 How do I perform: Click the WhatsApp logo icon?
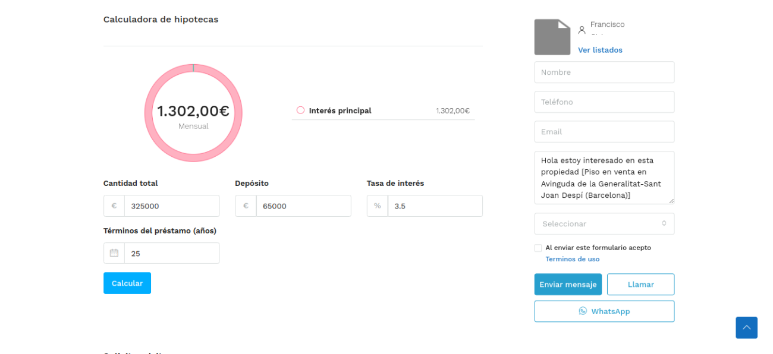tap(583, 311)
